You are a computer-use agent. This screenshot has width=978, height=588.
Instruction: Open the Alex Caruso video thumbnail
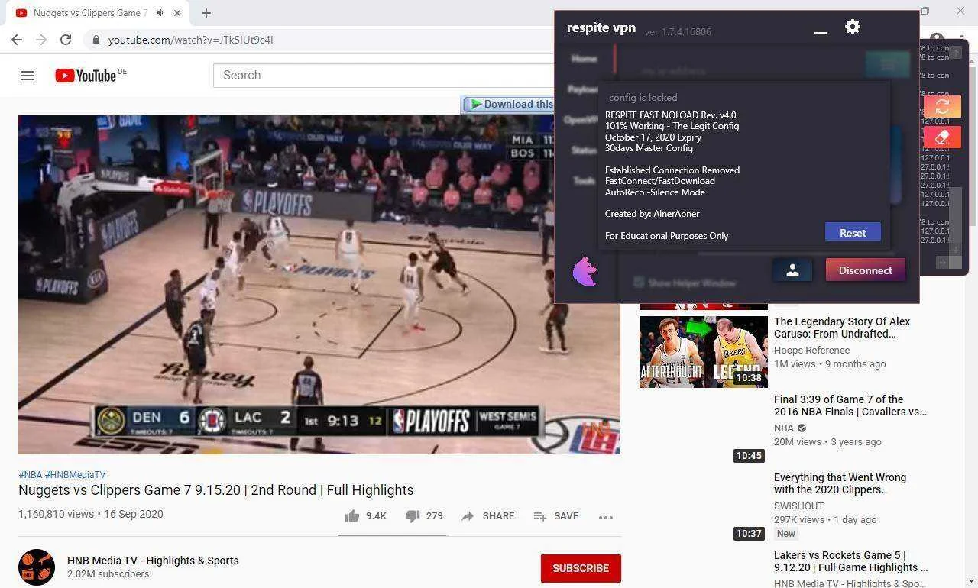click(704, 352)
